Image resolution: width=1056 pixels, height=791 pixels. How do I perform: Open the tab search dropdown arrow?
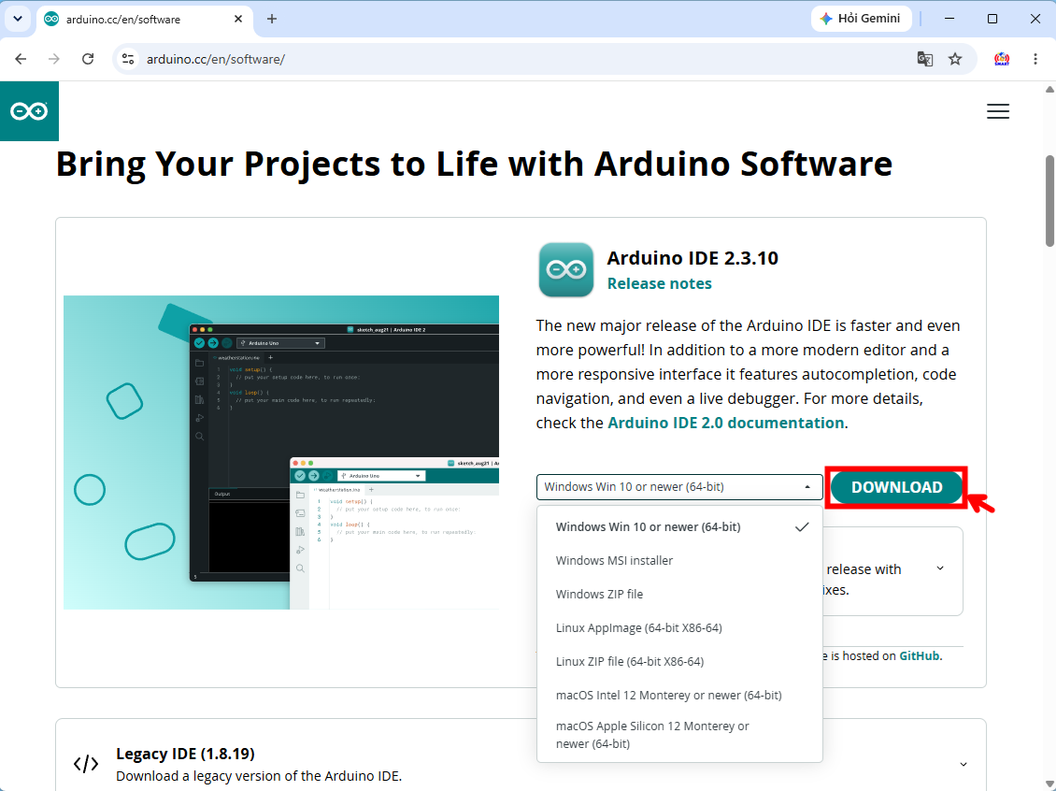point(18,19)
